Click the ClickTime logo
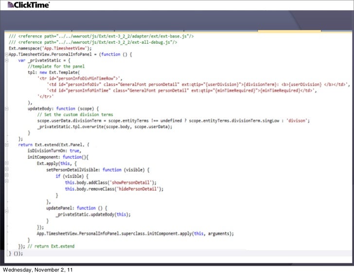Screen dimensions: 354x275 point(28,5)
